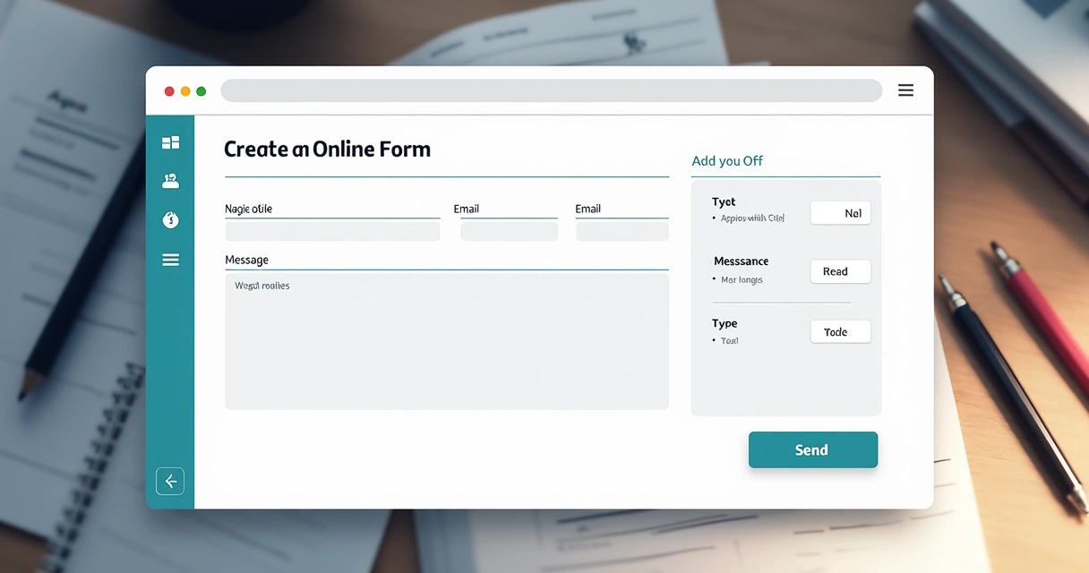The image size is (1089, 573).
Task: Open the dashboard grid icon in sidebar
Action: (x=170, y=142)
